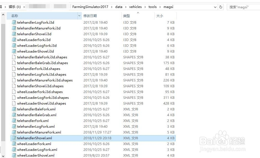
Task: Click the file icon of telehandlerLogFork.xml
Action: 14,126
